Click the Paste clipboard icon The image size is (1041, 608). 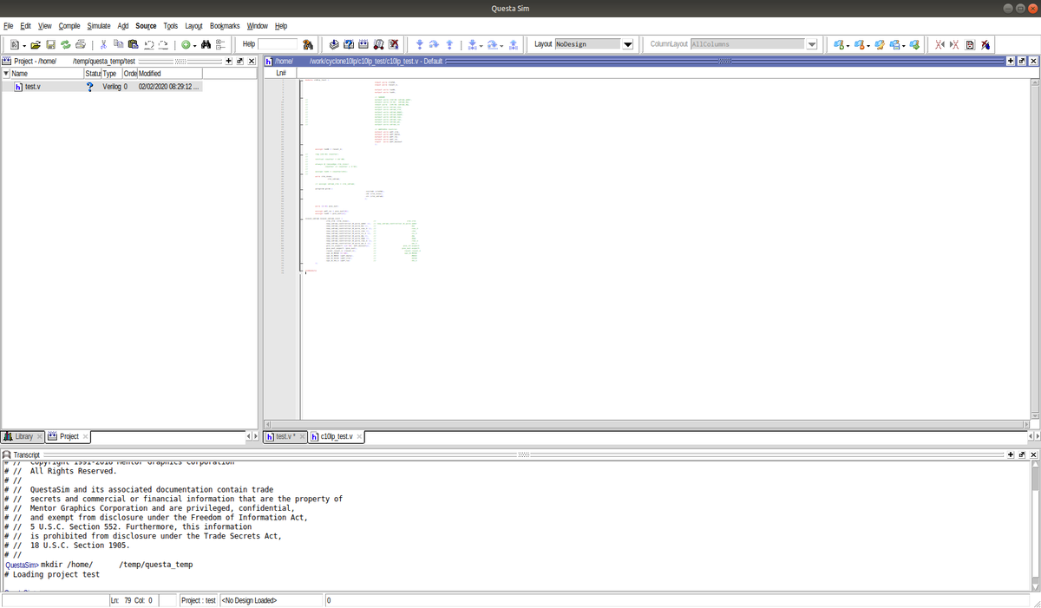133,44
